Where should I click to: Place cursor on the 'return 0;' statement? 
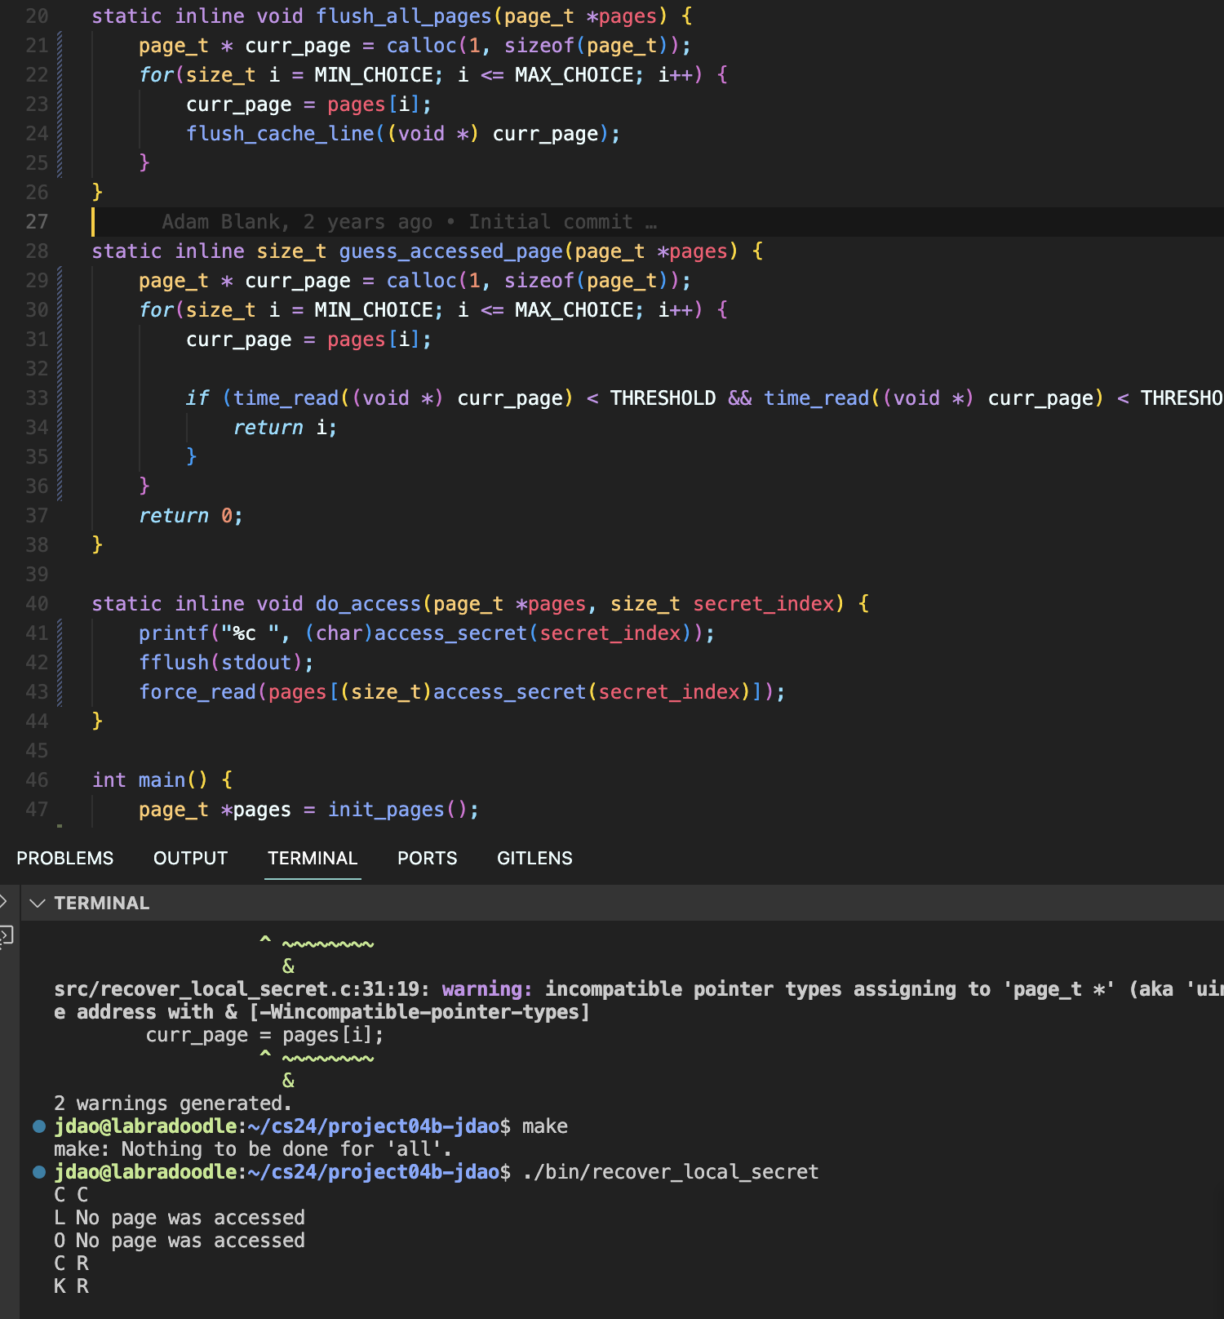pyautogui.click(x=190, y=516)
